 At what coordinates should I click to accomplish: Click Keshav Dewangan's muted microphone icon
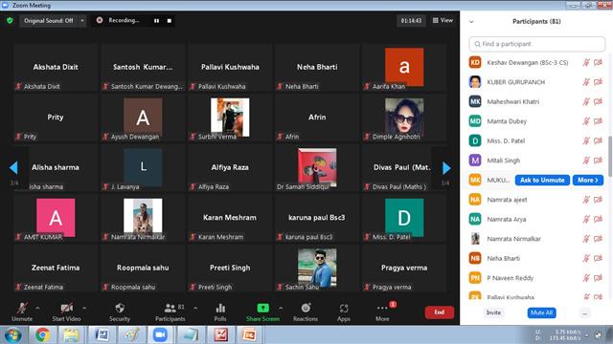click(586, 62)
